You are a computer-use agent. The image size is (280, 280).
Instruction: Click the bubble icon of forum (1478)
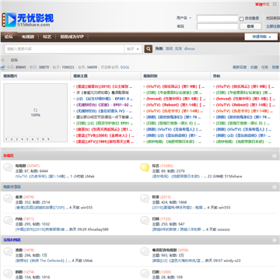pos(8,252)
